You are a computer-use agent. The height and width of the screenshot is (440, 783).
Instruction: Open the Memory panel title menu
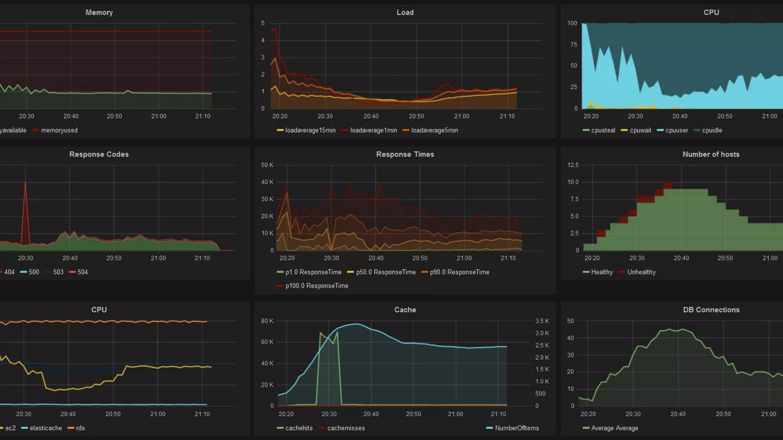[99, 12]
